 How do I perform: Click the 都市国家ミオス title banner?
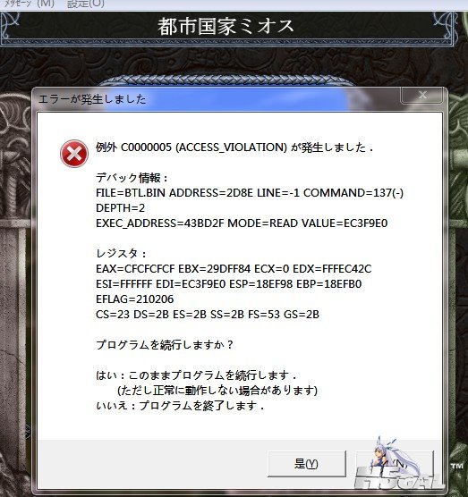(x=225, y=27)
